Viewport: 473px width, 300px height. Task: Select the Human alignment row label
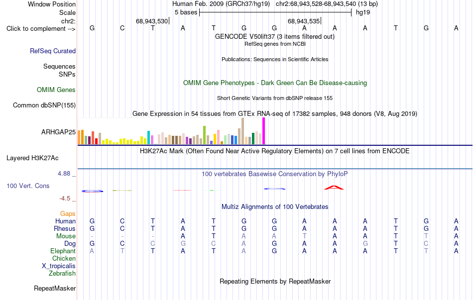click(65, 221)
